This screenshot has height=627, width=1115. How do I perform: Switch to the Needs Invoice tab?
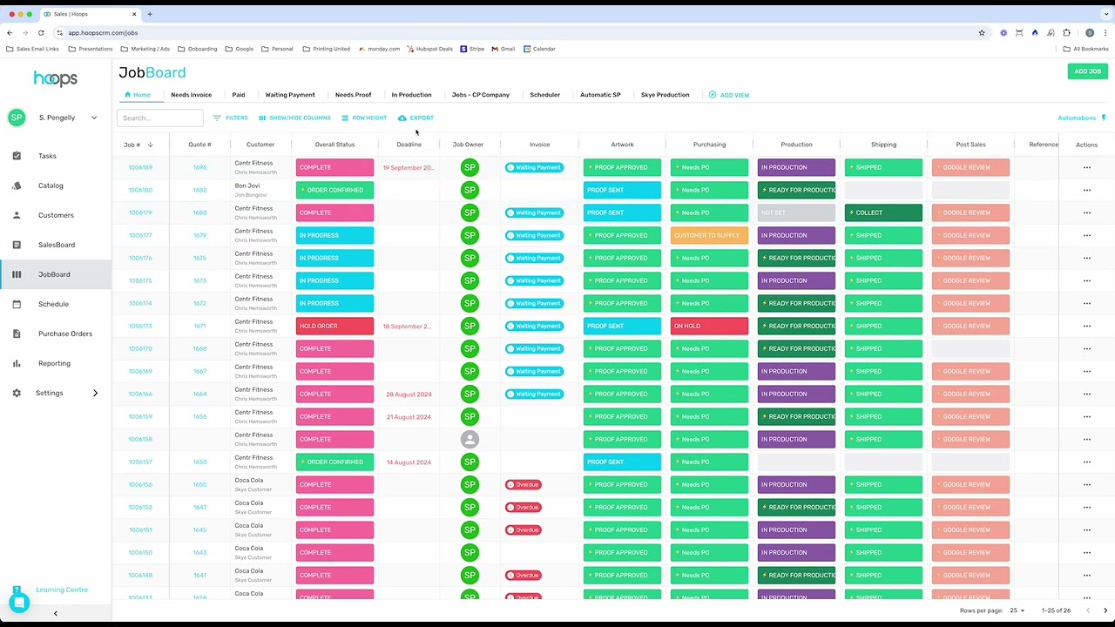(x=191, y=95)
